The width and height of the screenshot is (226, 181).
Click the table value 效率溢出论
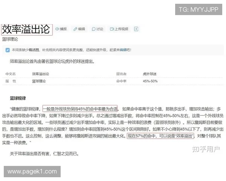[x=41, y=74]
